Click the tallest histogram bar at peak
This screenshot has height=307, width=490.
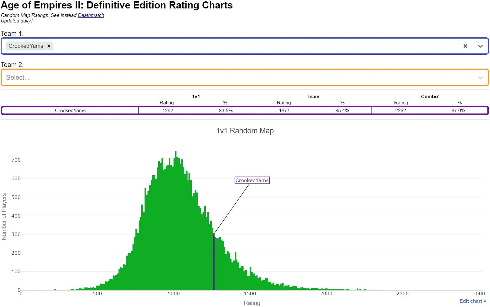coord(176,220)
